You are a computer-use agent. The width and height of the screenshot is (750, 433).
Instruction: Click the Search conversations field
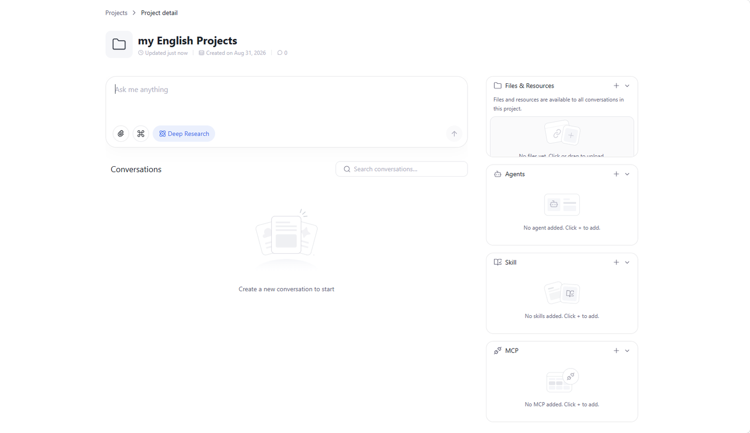[x=402, y=169]
